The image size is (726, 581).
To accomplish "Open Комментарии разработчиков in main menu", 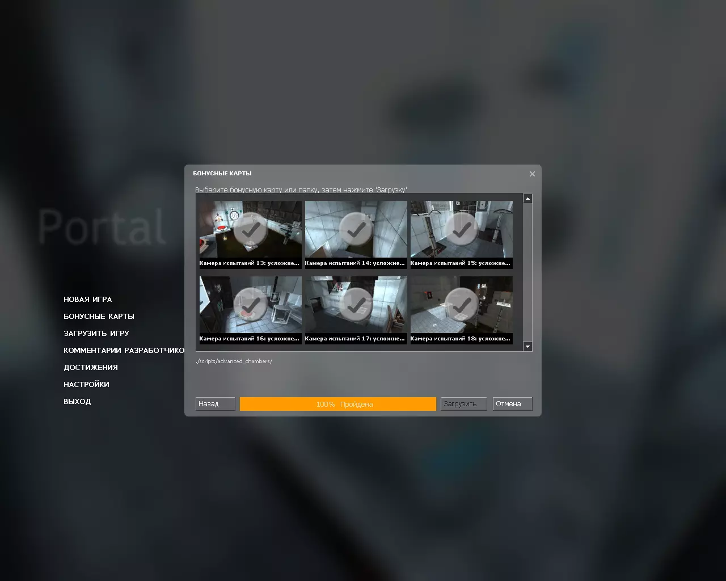I will [x=124, y=351].
